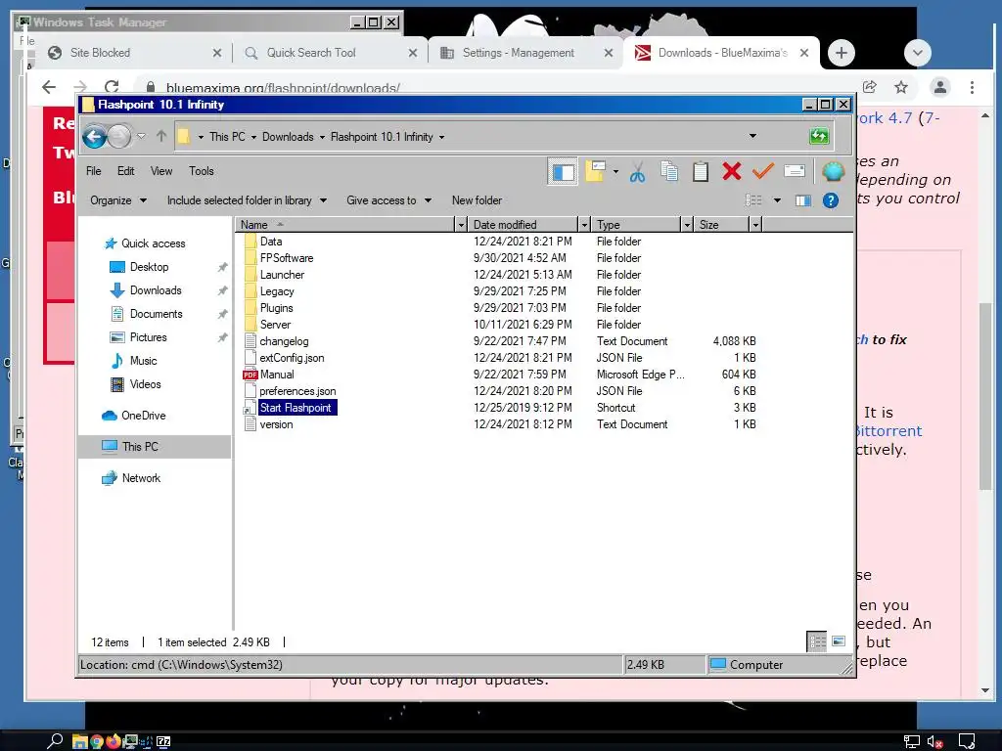Click the network tray icon
Image resolution: width=1002 pixels, height=751 pixels.
point(911,741)
